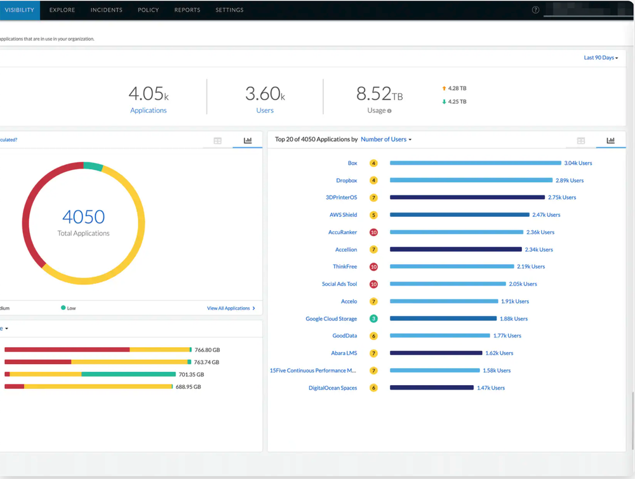Click the upload 4.28 TB arrow indicator

tap(444, 88)
